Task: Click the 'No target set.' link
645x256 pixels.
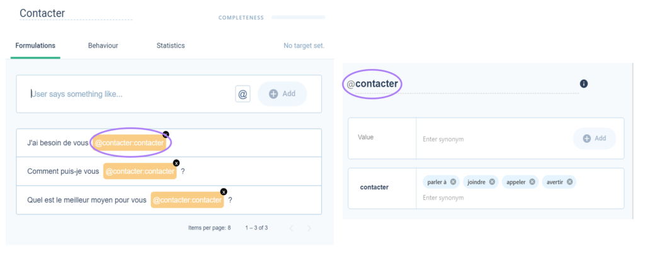Action: (304, 46)
